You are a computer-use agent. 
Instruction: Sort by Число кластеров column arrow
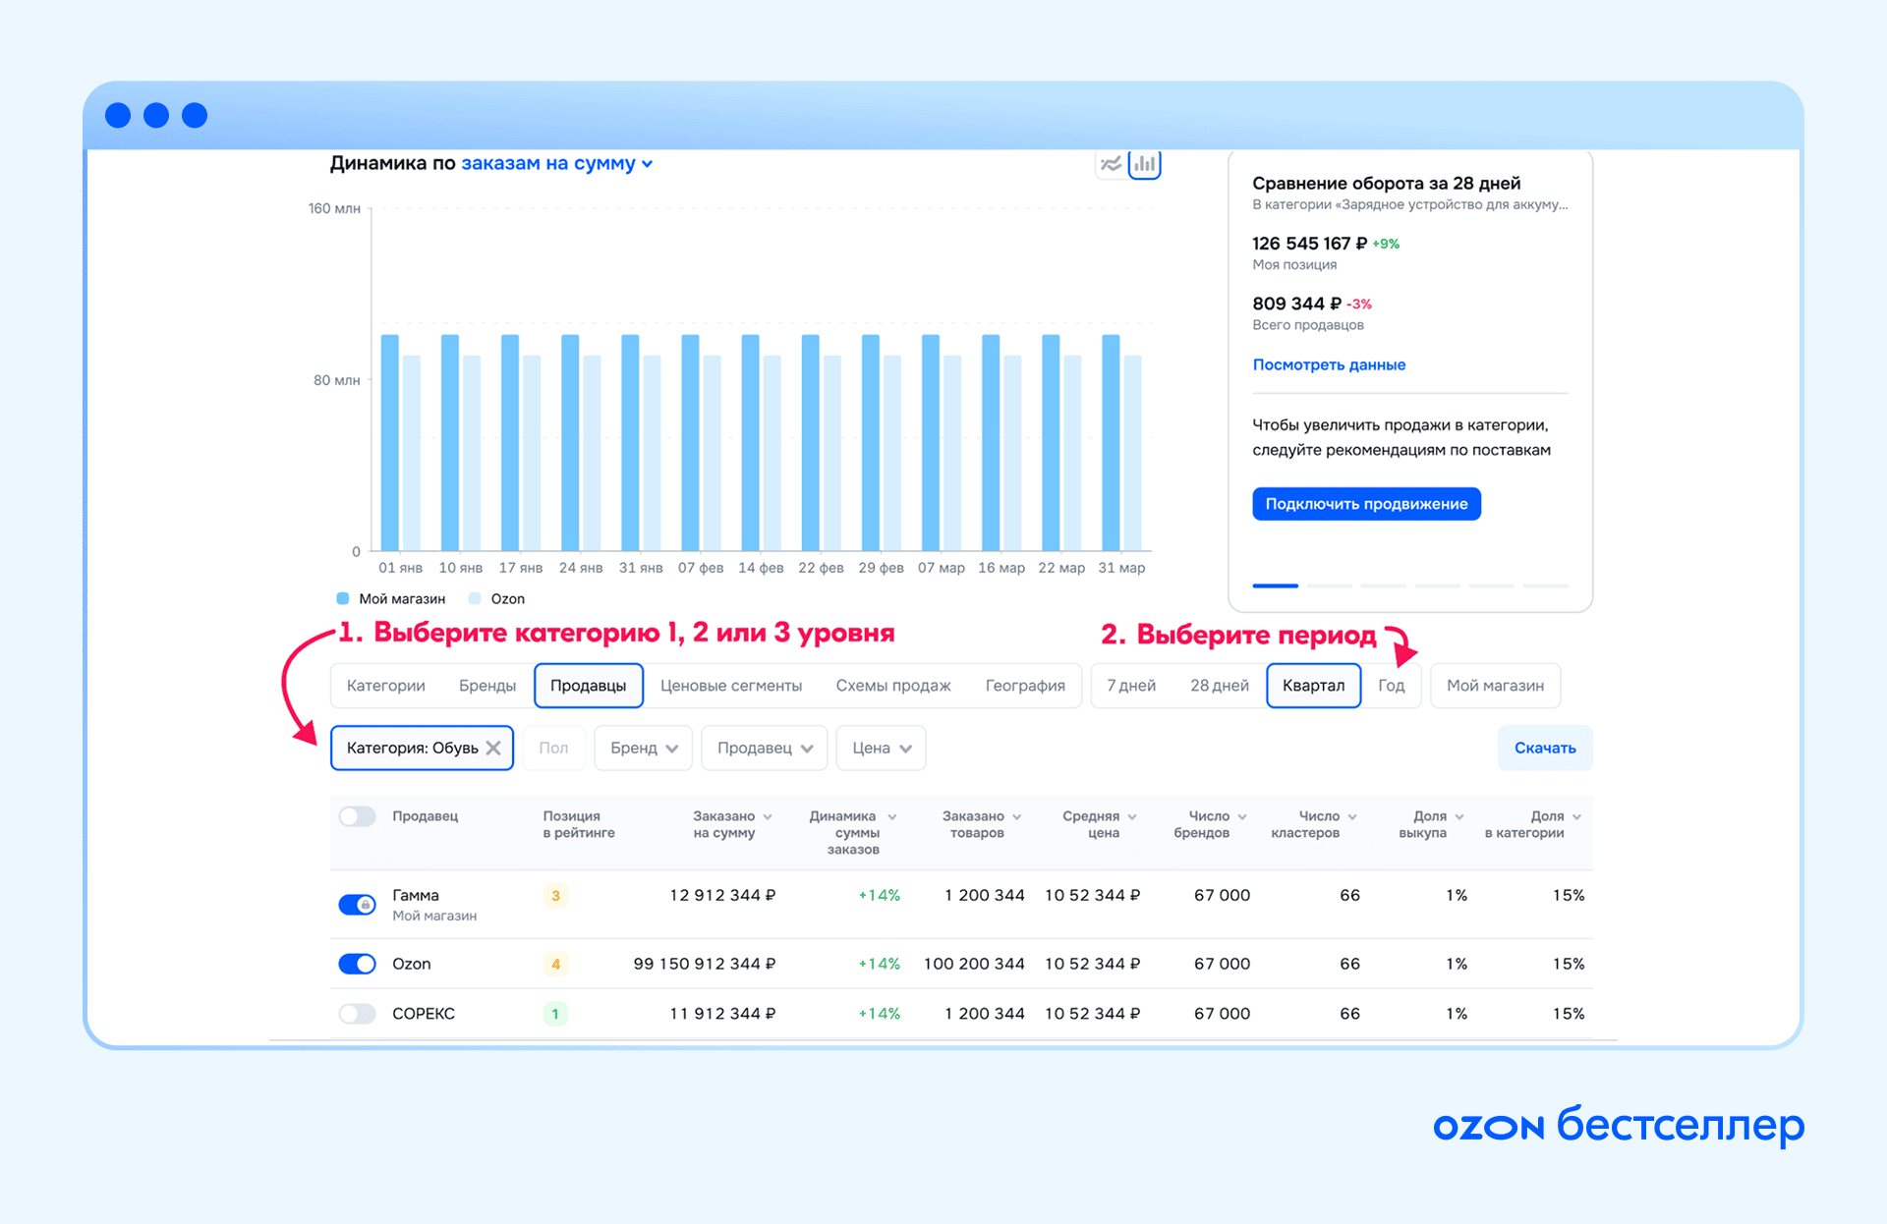(1352, 816)
